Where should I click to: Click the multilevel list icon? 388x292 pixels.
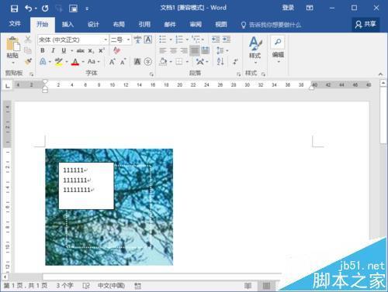point(196,40)
